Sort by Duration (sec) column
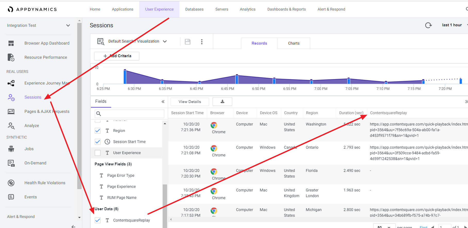 pyautogui.click(x=351, y=113)
